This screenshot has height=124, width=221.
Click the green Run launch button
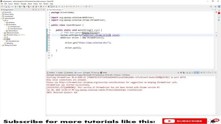tap(20, 7)
